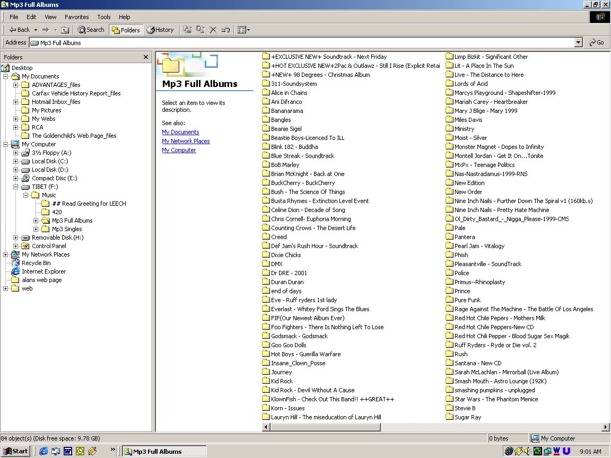Image resolution: width=611 pixels, height=458 pixels.
Task: Follow the My Network Places link under See also
Action: tap(186, 141)
